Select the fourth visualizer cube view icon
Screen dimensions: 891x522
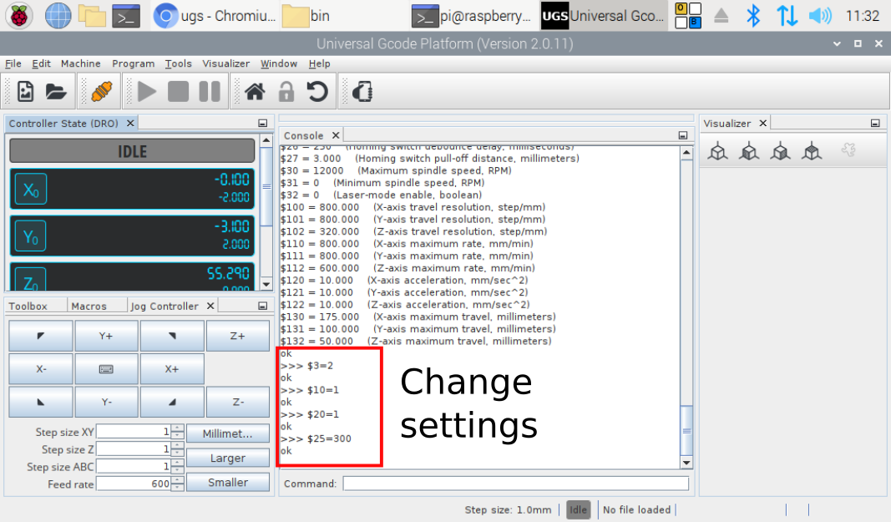[812, 151]
